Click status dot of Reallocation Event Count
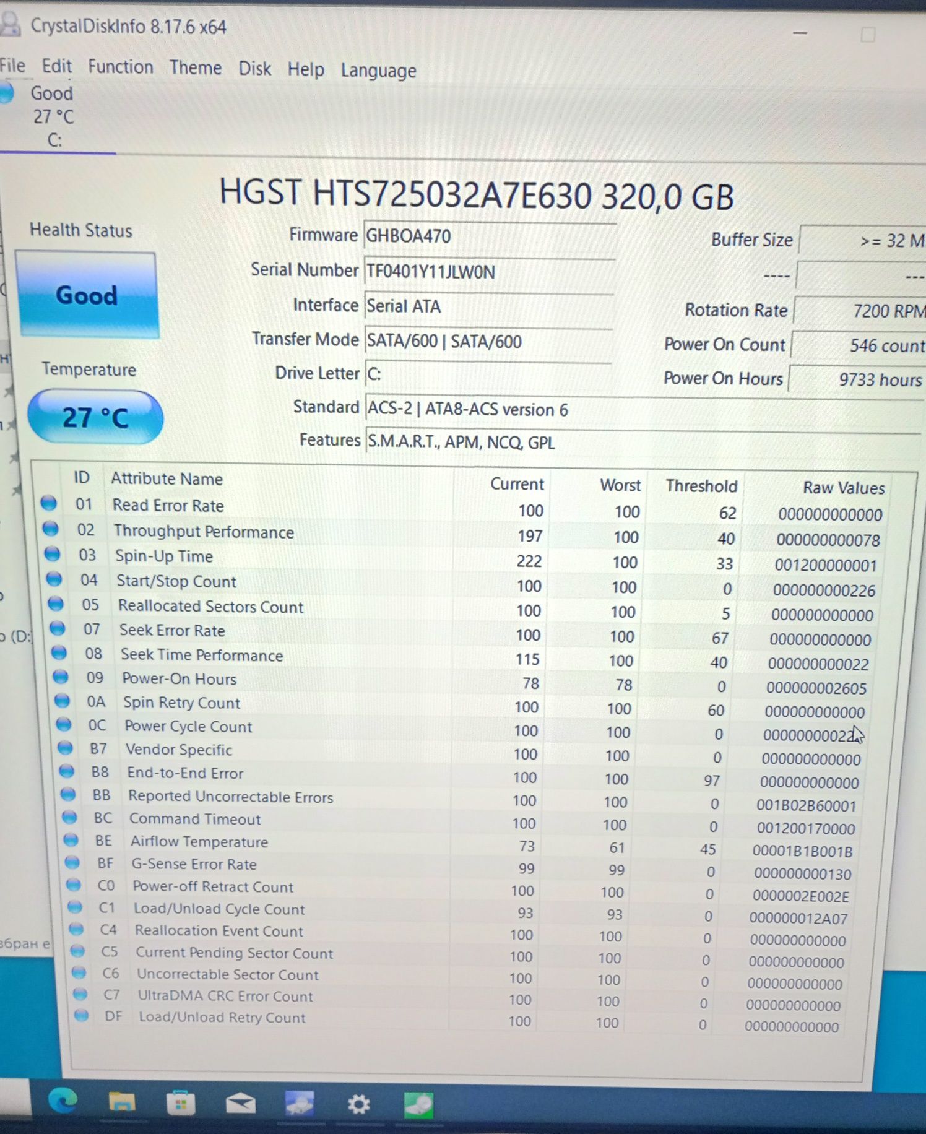Screen dimensions: 926x1134 click(x=76, y=928)
